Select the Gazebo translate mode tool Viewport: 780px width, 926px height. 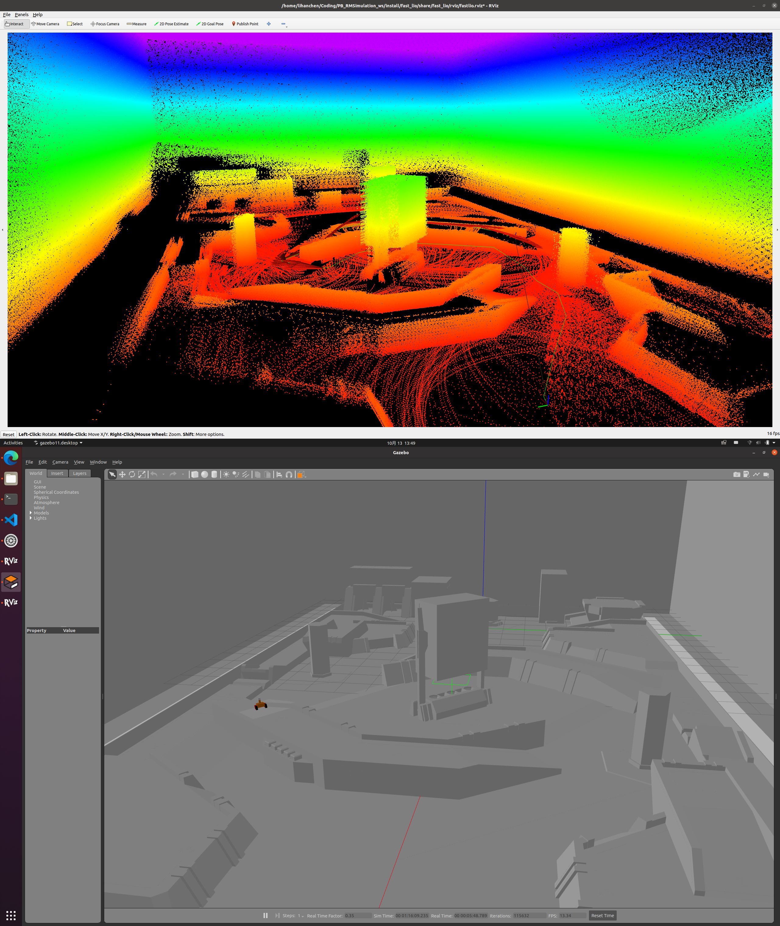point(122,474)
